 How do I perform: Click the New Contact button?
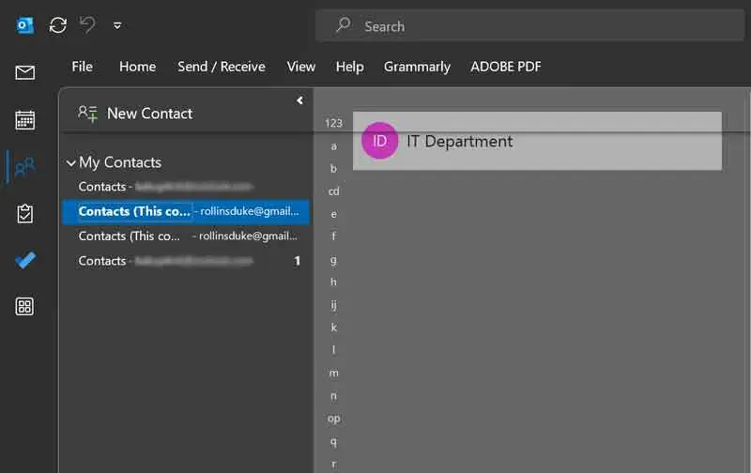pos(135,114)
